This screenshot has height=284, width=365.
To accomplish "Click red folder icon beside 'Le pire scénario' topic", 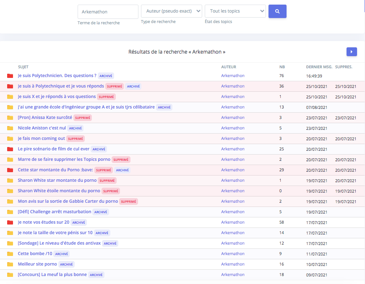I will pos(10,149).
